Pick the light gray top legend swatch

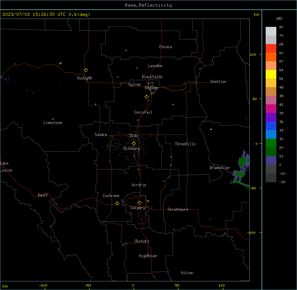(x=271, y=31)
